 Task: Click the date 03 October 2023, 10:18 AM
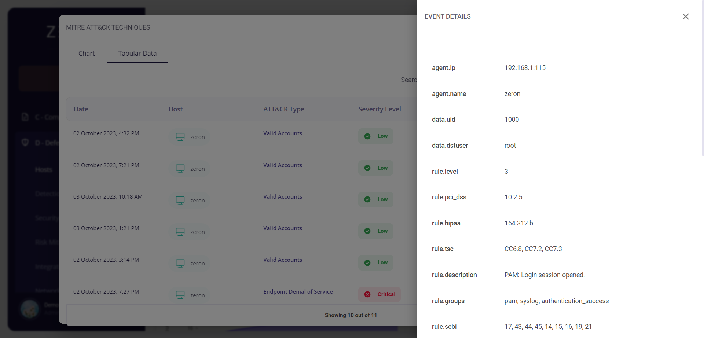click(x=108, y=197)
